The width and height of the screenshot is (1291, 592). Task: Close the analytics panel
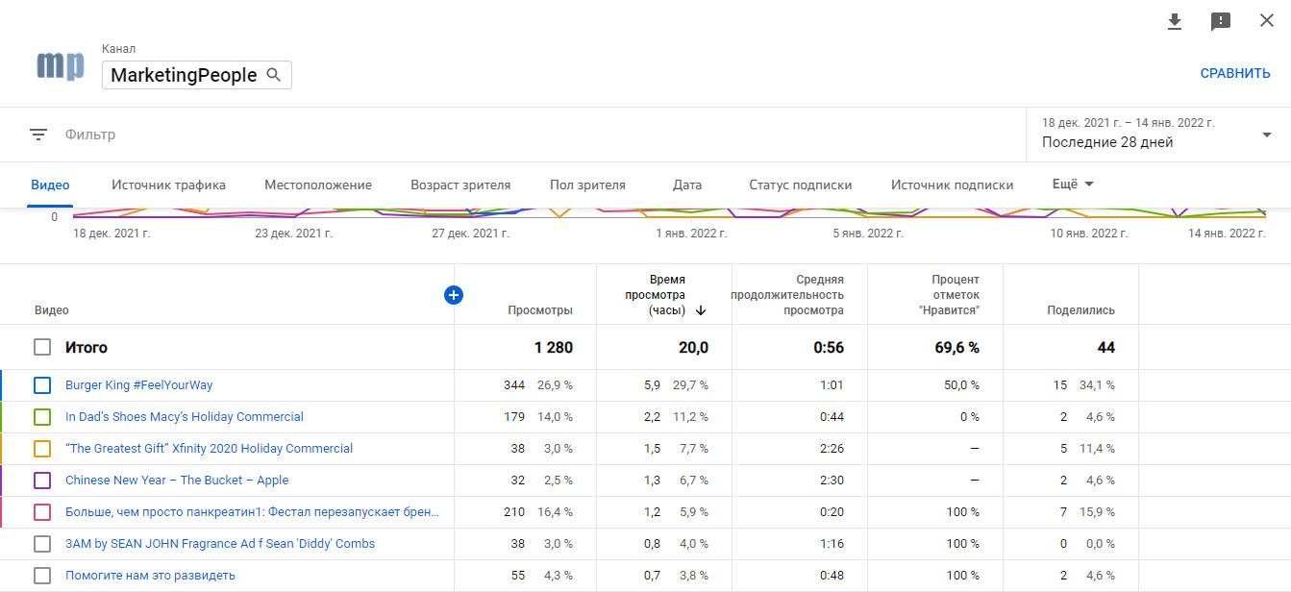(x=1267, y=21)
